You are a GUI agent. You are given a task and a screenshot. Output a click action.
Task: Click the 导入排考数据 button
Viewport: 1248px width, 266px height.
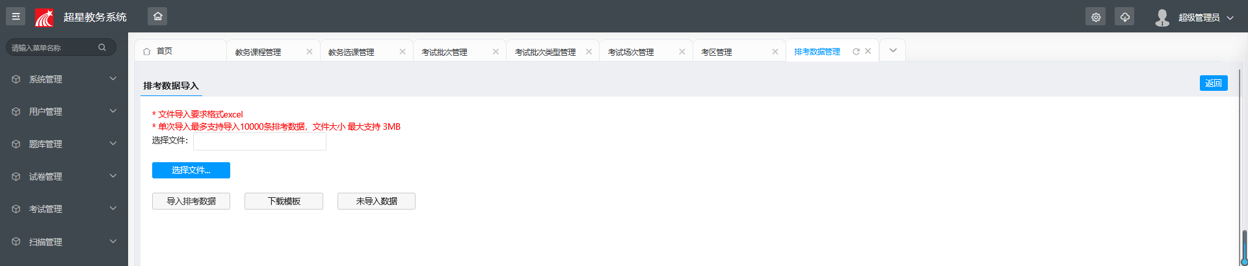[191, 201]
